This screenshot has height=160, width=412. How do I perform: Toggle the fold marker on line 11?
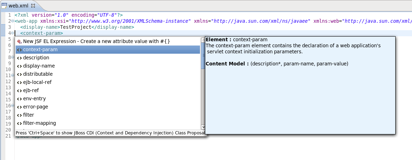pos(12,75)
